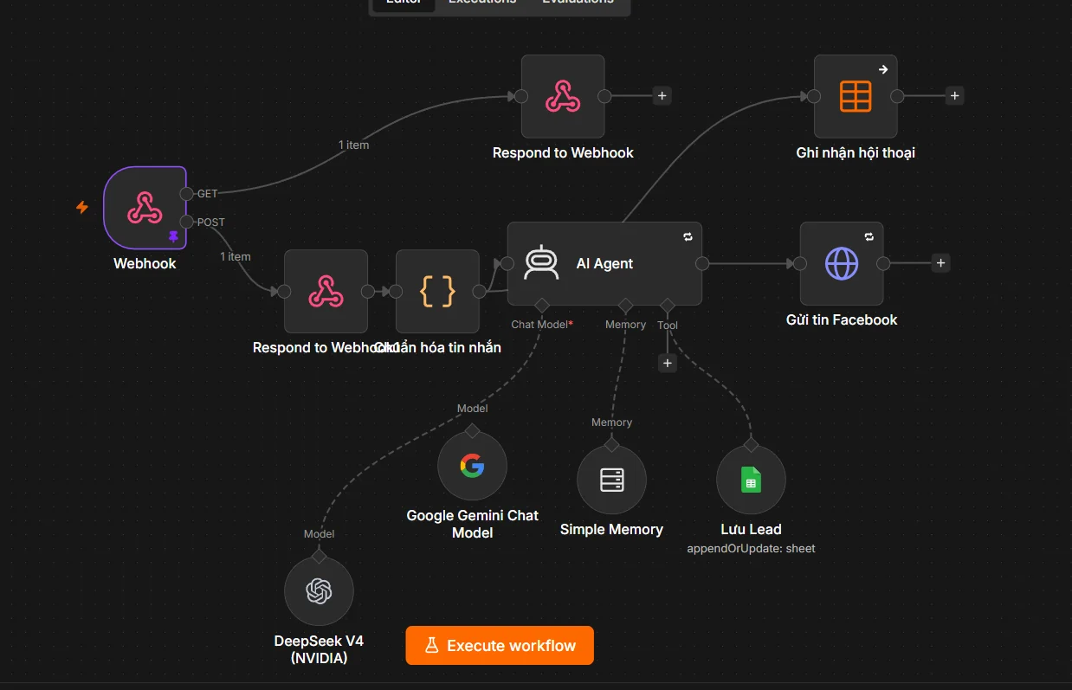Click the purple pin icon on Webhook node
Viewport: 1072px width, 690px height.
(173, 236)
